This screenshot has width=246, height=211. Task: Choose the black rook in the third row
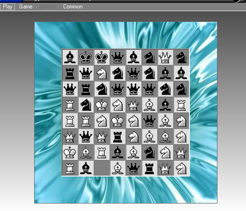click(85, 89)
